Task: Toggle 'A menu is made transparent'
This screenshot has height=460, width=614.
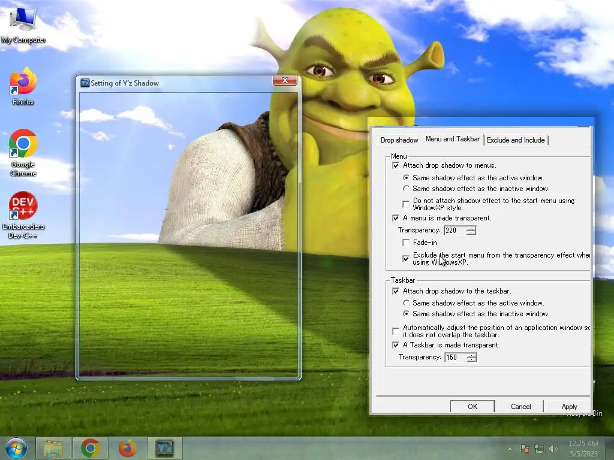Action: pos(396,218)
